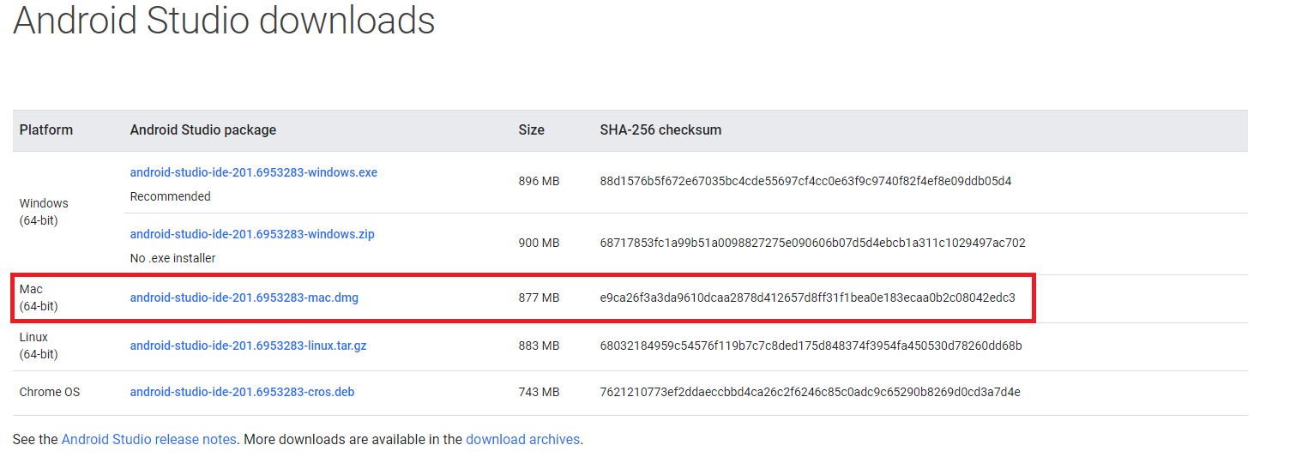Click the Recommended label under windows.exe
The height and width of the screenshot is (463, 1290).
click(170, 196)
